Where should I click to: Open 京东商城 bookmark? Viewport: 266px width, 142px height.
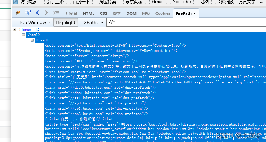(x=131, y=2)
